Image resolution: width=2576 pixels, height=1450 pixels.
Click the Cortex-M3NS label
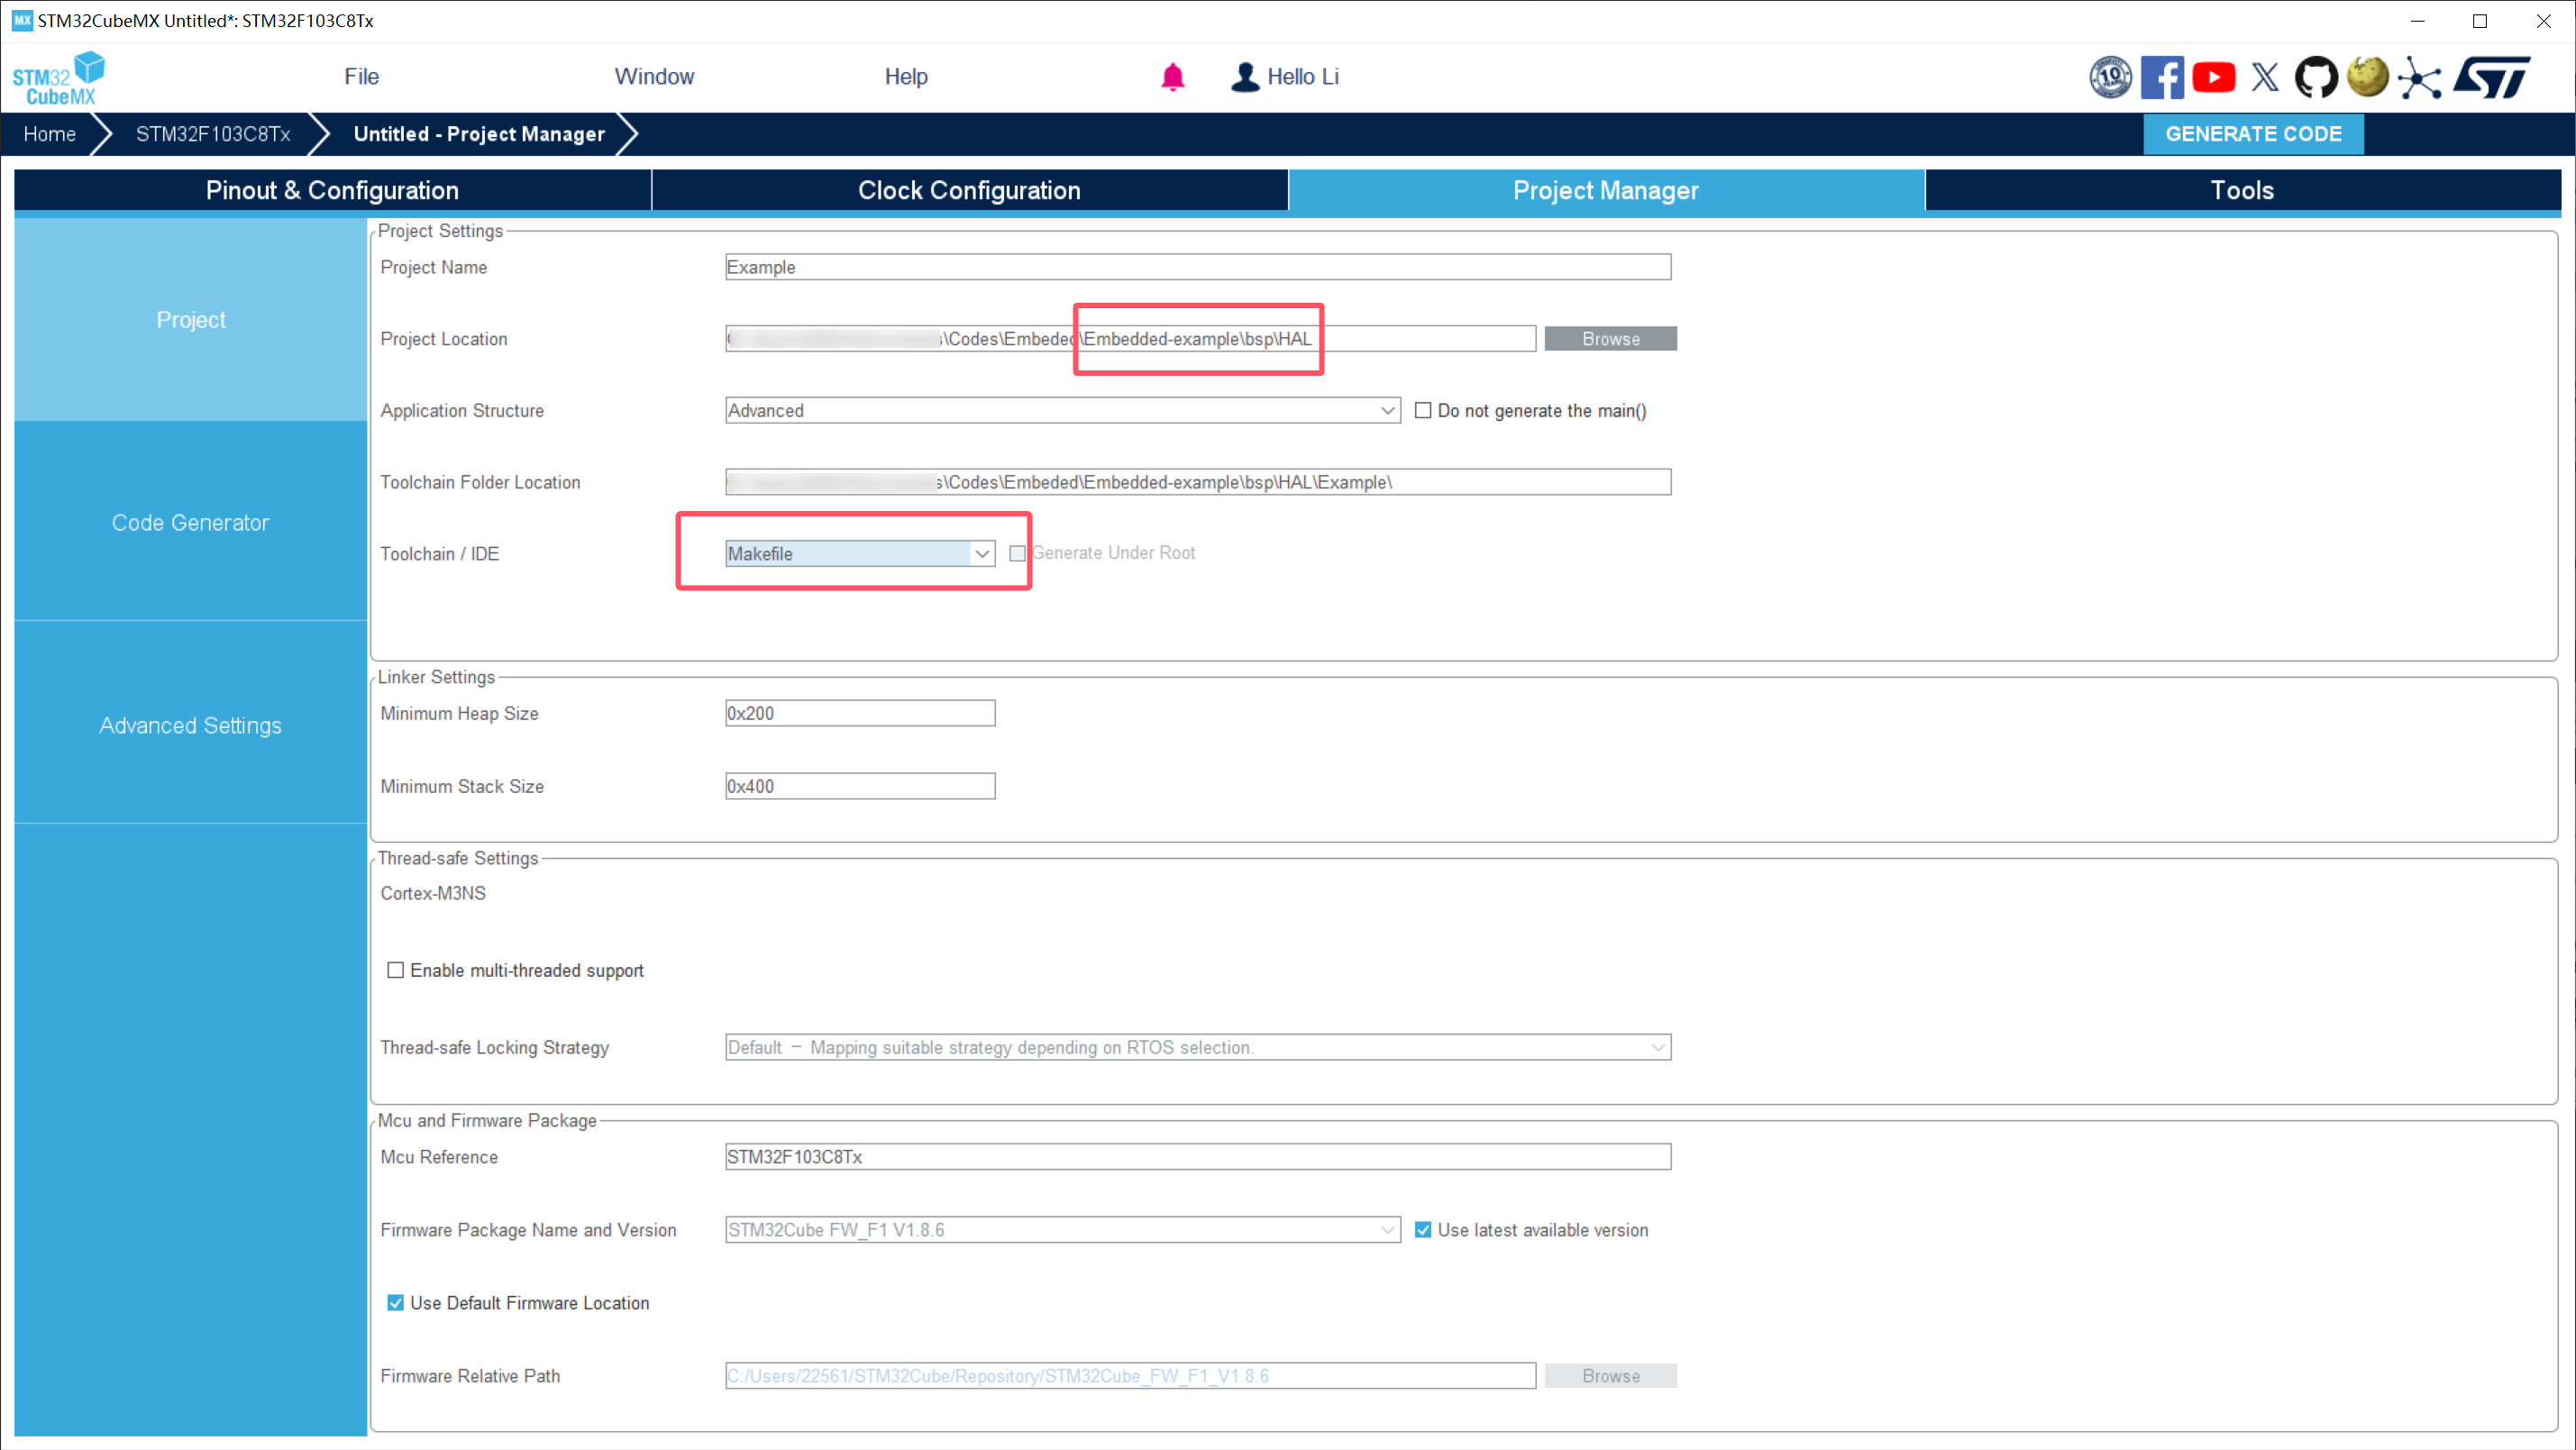coord(433,893)
